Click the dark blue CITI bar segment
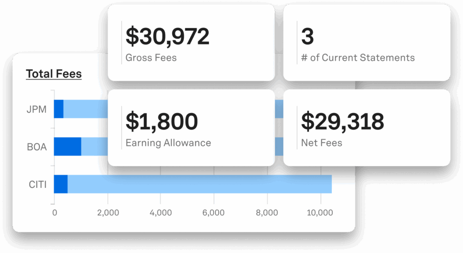The image size is (463, 253). pyautogui.click(x=61, y=184)
